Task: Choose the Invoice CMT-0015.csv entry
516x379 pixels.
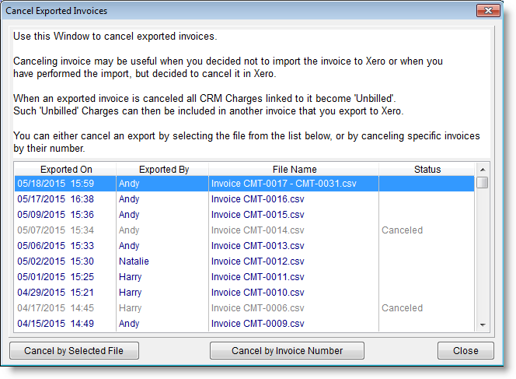Action: pos(257,215)
